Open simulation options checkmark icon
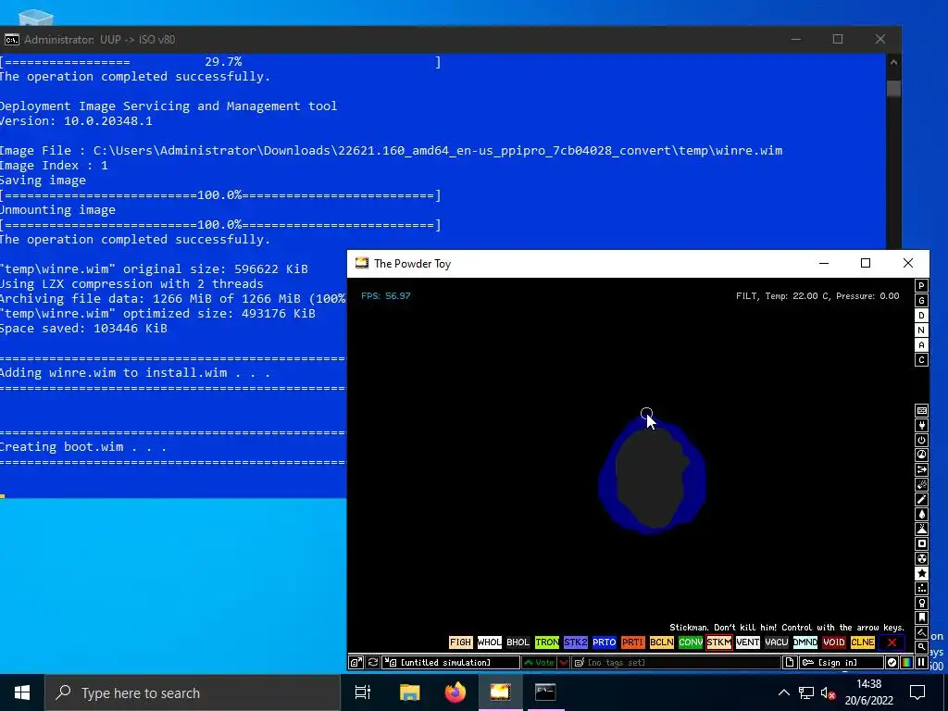The image size is (948, 711). 892,663
